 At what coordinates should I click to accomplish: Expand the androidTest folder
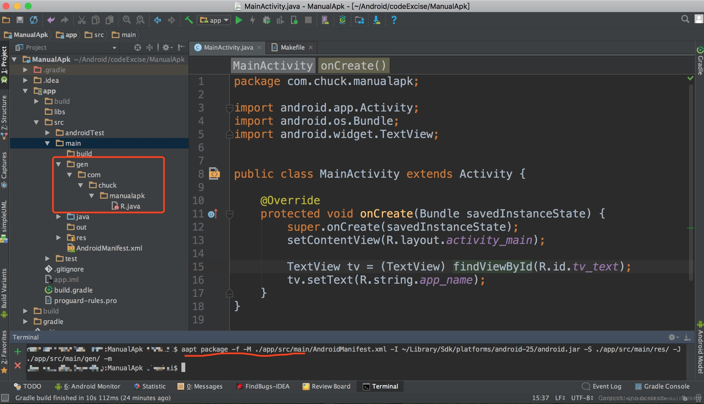coord(48,133)
